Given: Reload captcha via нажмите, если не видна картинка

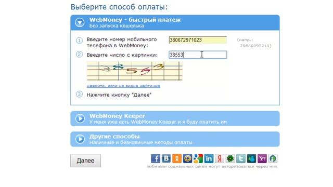Looking at the screenshot, I should pyautogui.click(x=123, y=86).
